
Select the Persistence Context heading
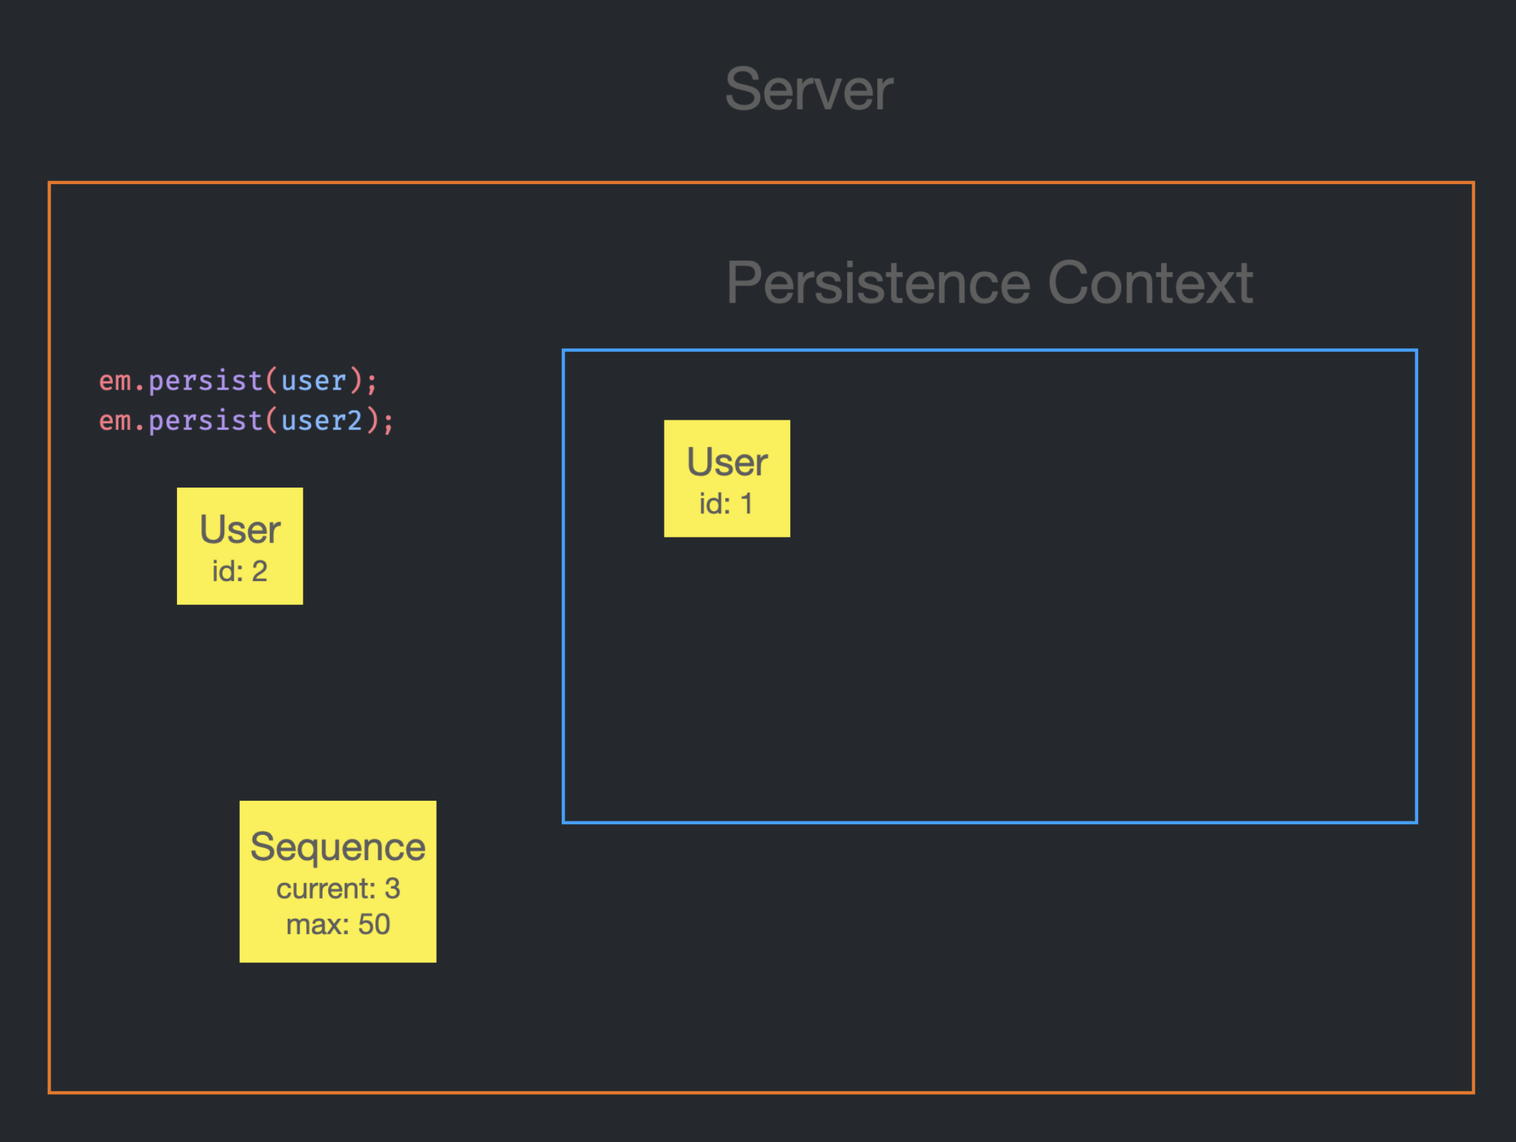[989, 283]
